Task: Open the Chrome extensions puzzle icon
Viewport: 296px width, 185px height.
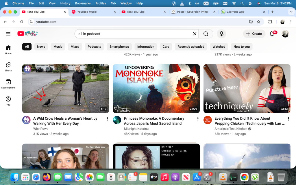Action: pyautogui.click(x=270, y=22)
